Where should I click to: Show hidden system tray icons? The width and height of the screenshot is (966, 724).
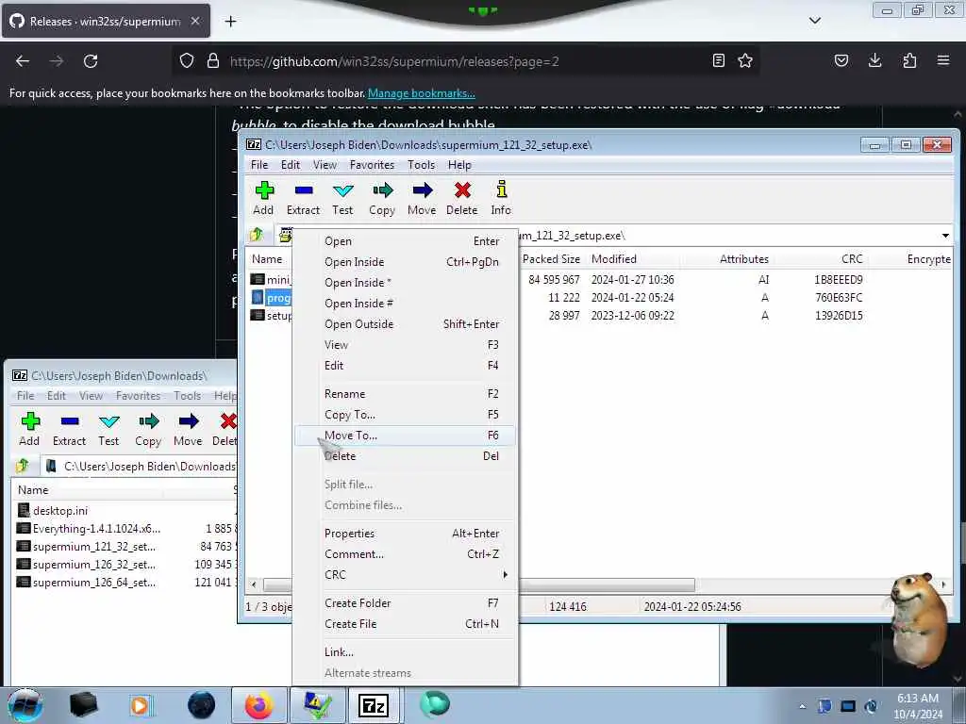coord(802,706)
